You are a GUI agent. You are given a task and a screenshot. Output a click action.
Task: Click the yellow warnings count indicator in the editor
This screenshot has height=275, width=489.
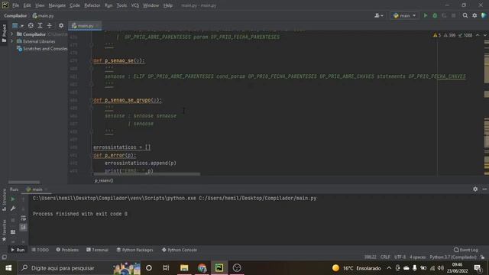click(437, 35)
